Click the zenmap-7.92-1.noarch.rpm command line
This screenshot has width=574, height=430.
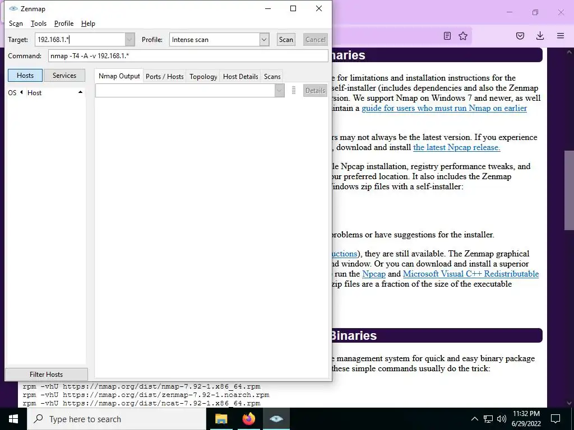click(x=146, y=395)
